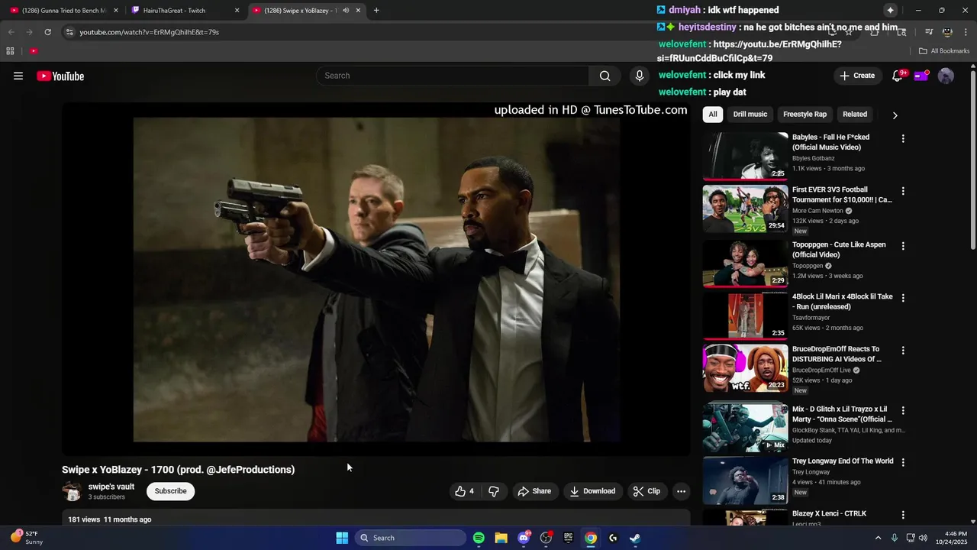This screenshot has width=977, height=550.
Task: Close the Swipe x YoBlazey tab
Action: (x=358, y=11)
